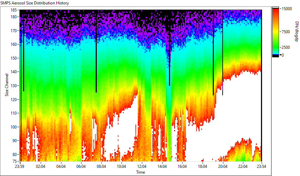Screen dimensions: 300x176
Task: Click the 10:04 time axis tick
Action: [x=121, y=167]
